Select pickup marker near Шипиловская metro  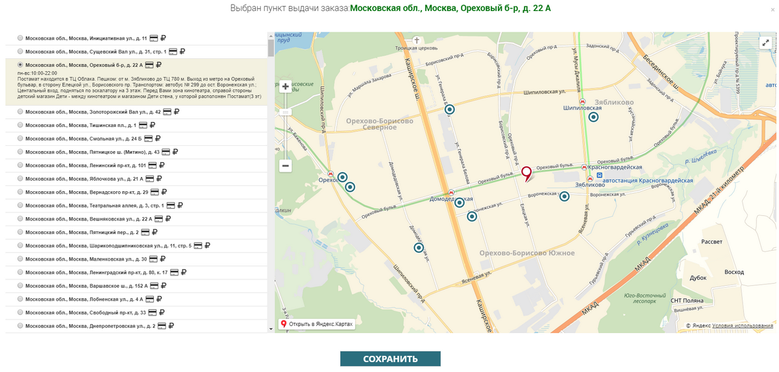click(593, 117)
